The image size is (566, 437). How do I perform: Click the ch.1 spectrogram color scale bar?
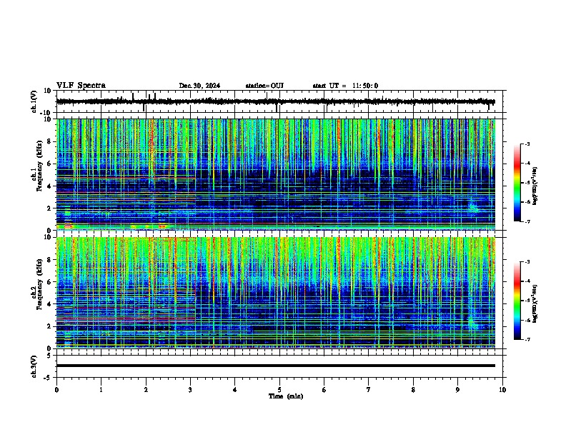[x=517, y=183]
